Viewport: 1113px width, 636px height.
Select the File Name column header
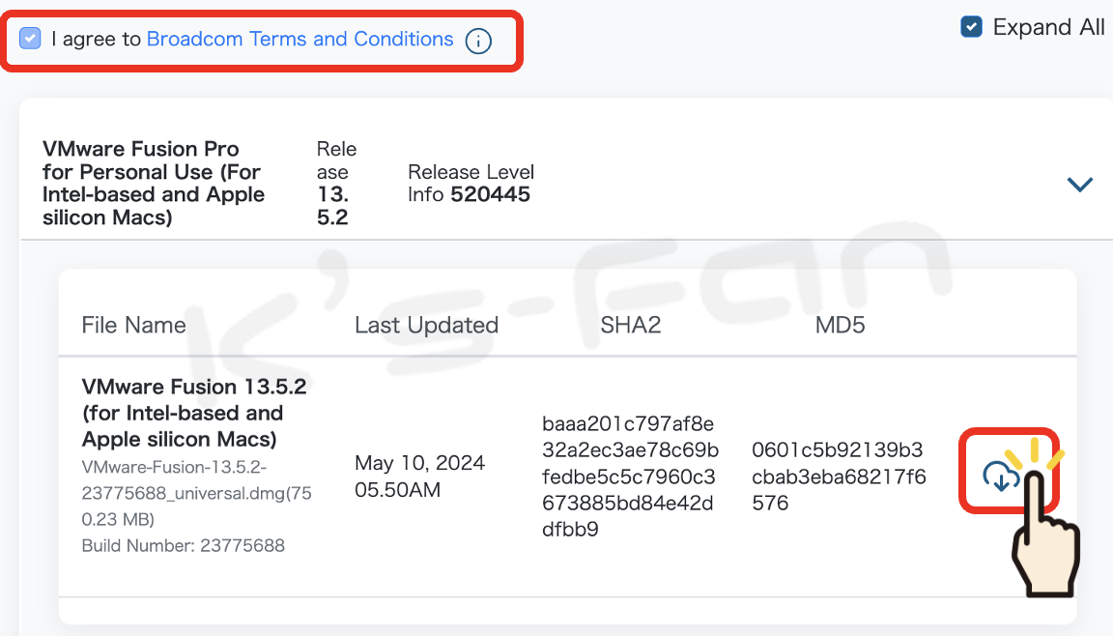point(133,325)
